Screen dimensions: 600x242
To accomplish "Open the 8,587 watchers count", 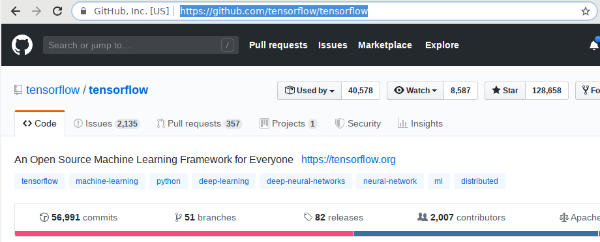I will click(x=460, y=91).
